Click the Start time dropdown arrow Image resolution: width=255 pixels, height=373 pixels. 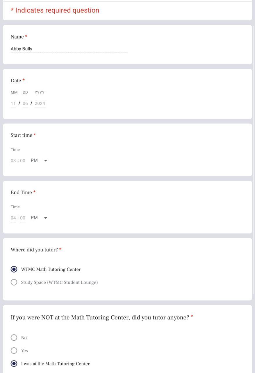coord(45,161)
